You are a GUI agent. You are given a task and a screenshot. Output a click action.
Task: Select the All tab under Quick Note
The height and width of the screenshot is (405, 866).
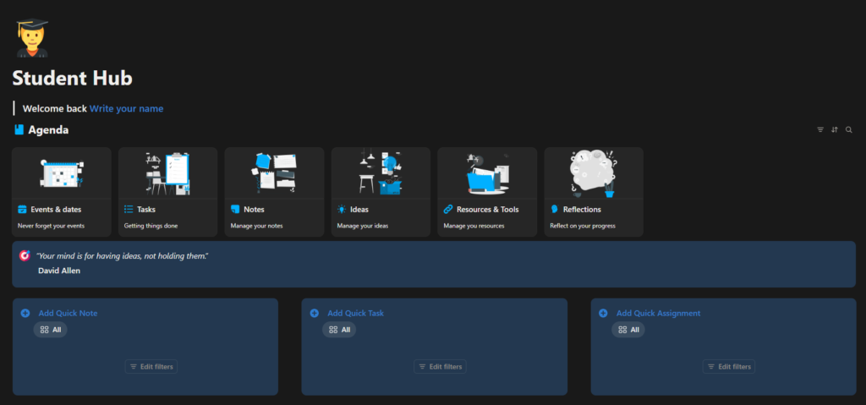(x=51, y=330)
